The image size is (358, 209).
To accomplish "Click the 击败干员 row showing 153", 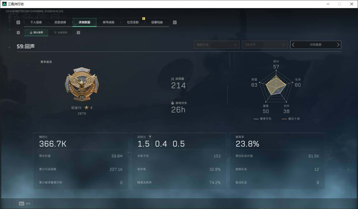I will (x=179, y=156).
